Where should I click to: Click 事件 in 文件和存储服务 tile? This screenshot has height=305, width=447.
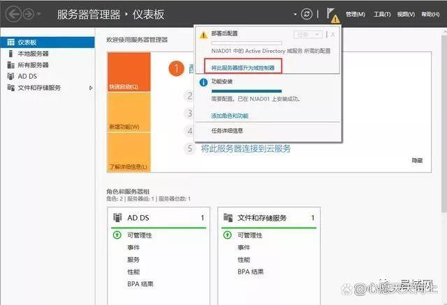coord(244,247)
